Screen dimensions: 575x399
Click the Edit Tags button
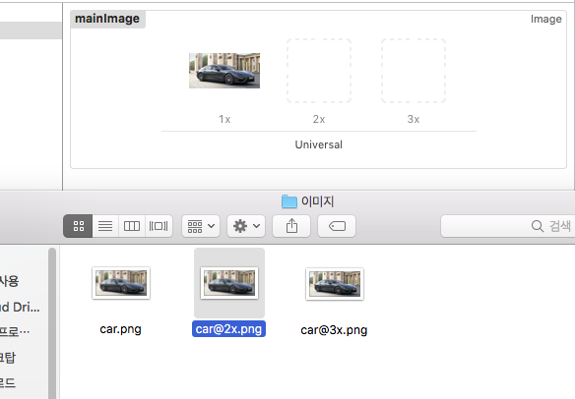(337, 226)
